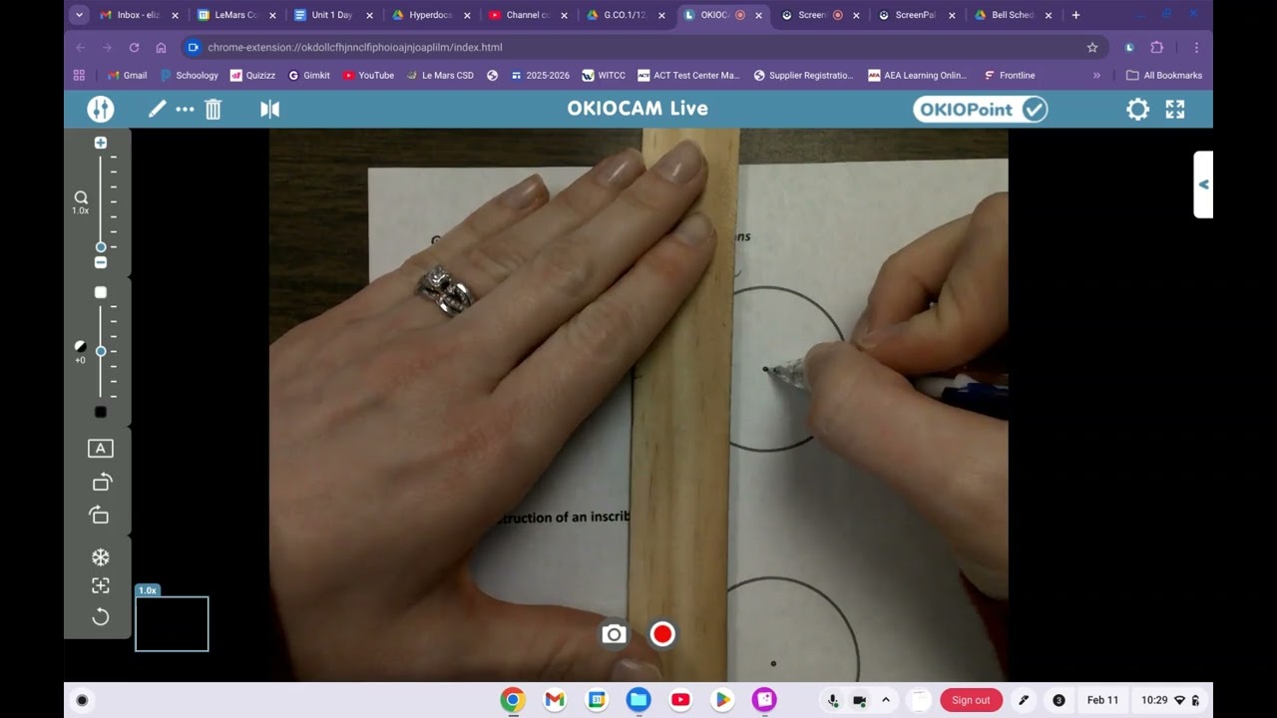The width and height of the screenshot is (1277, 718).
Task: Adjust the zoom slider handle
Action: (x=101, y=246)
